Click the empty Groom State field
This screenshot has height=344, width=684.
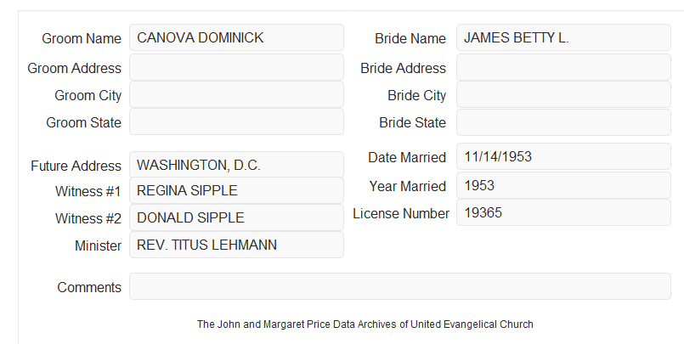coord(236,121)
